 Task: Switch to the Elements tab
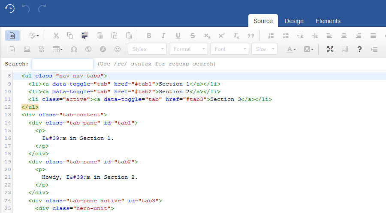pos(328,21)
